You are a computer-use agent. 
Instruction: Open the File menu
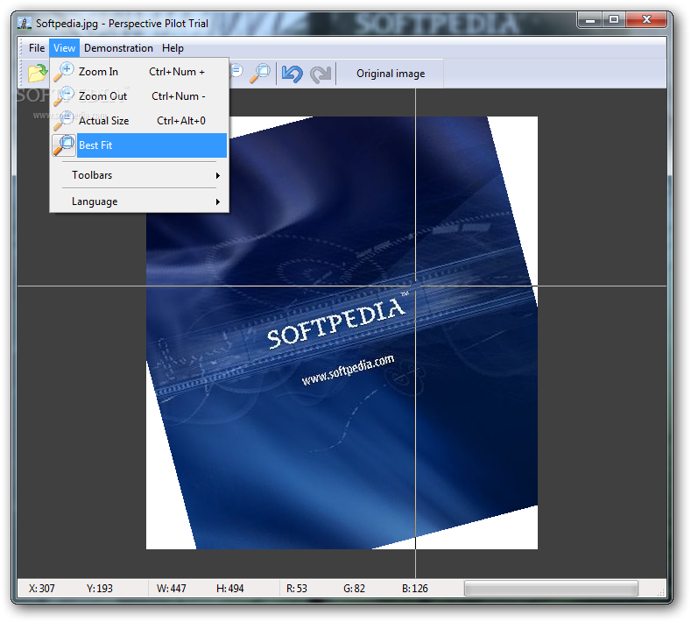click(36, 48)
